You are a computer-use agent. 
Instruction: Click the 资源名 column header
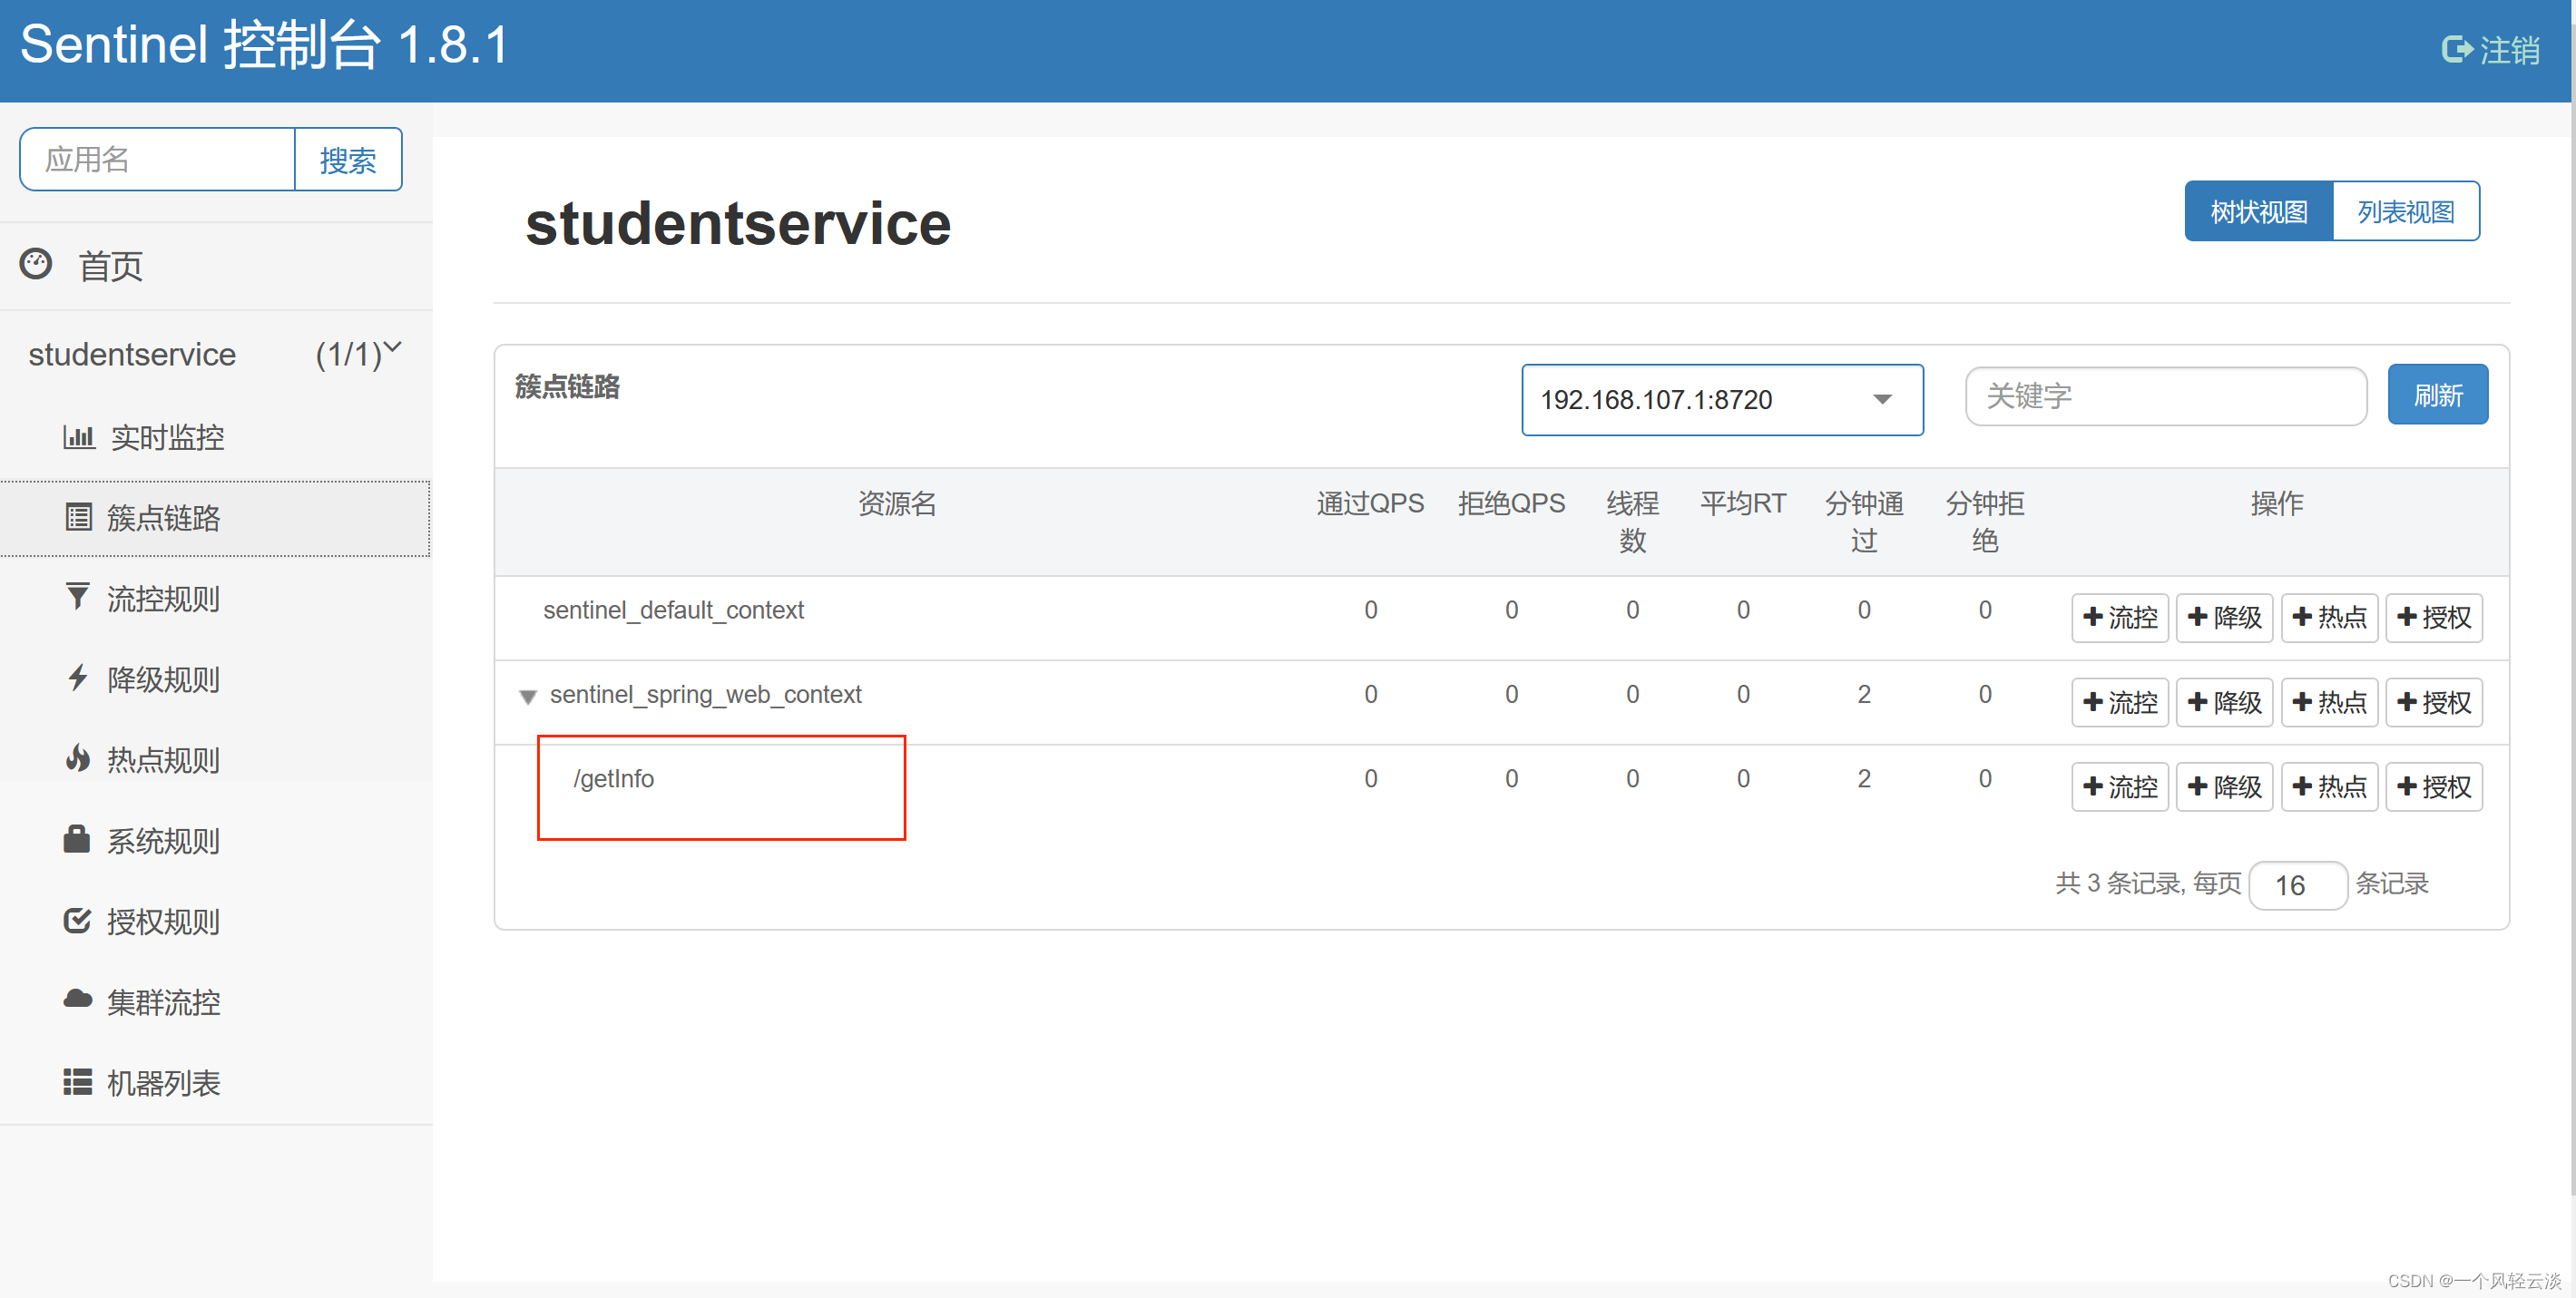coord(897,503)
